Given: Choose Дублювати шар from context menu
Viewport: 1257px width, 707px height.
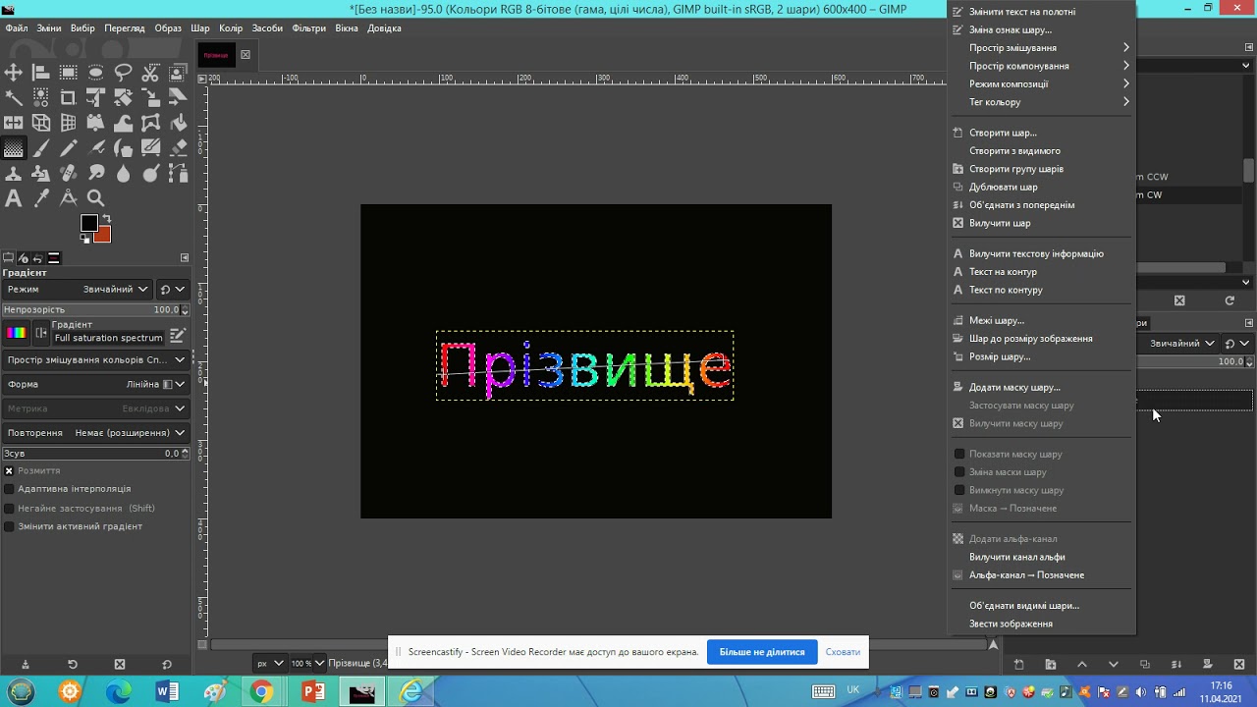Looking at the screenshot, I should pos(1041,188).
